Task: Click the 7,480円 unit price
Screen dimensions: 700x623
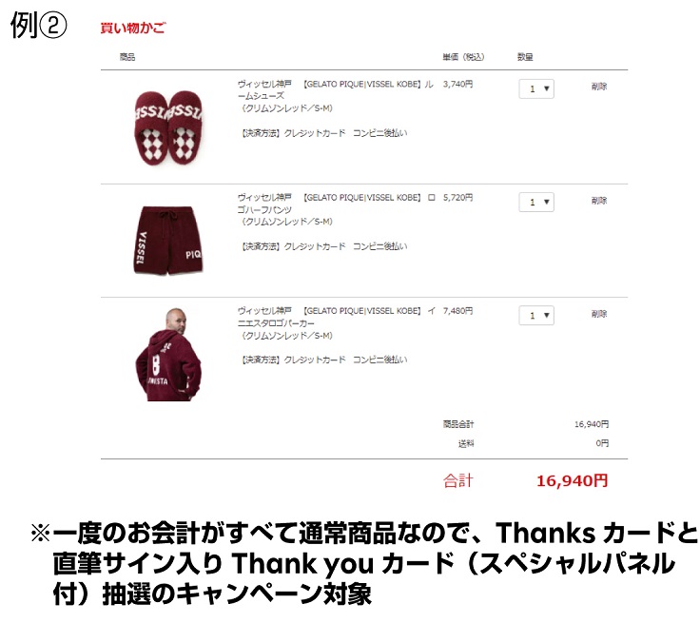Action: pyautogui.click(x=457, y=311)
